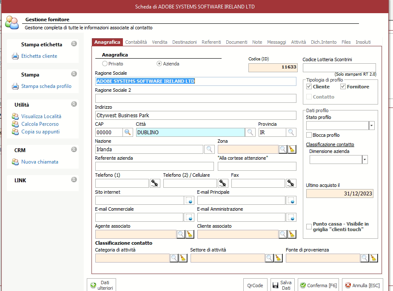393x291 pixels.
Task: Click printer icon beside Etichetta cliente
Action: pos(15,56)
